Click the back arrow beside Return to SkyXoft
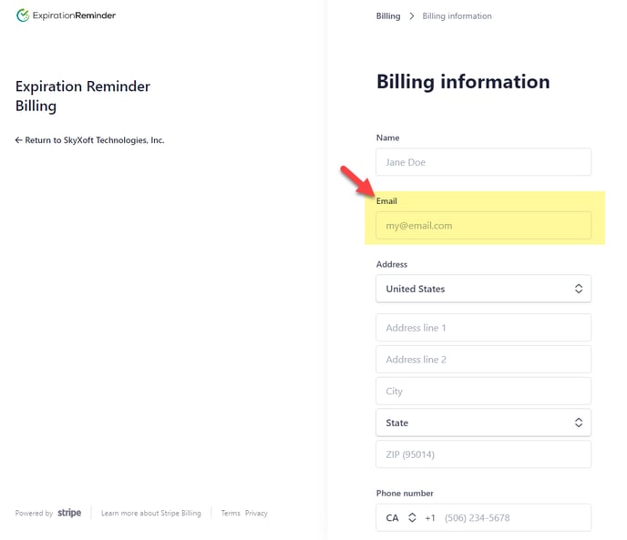Screen dimensions: 627x540 18,140
